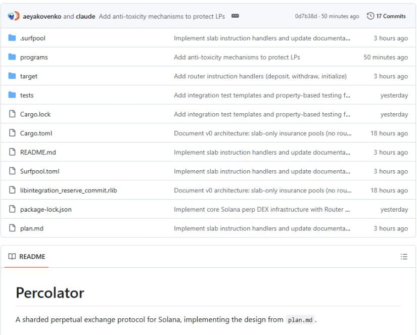Viewport: 417px width, 335px height.
Task: Click the Cargo.lock file icon
Action: click(x=12, y=114)
